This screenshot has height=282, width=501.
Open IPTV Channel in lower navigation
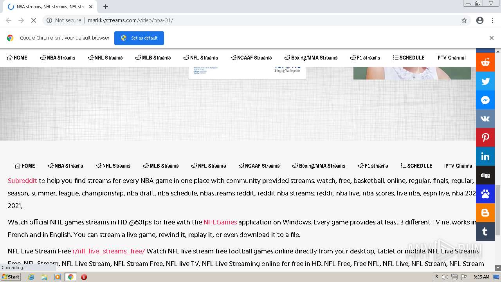point(459,166)
